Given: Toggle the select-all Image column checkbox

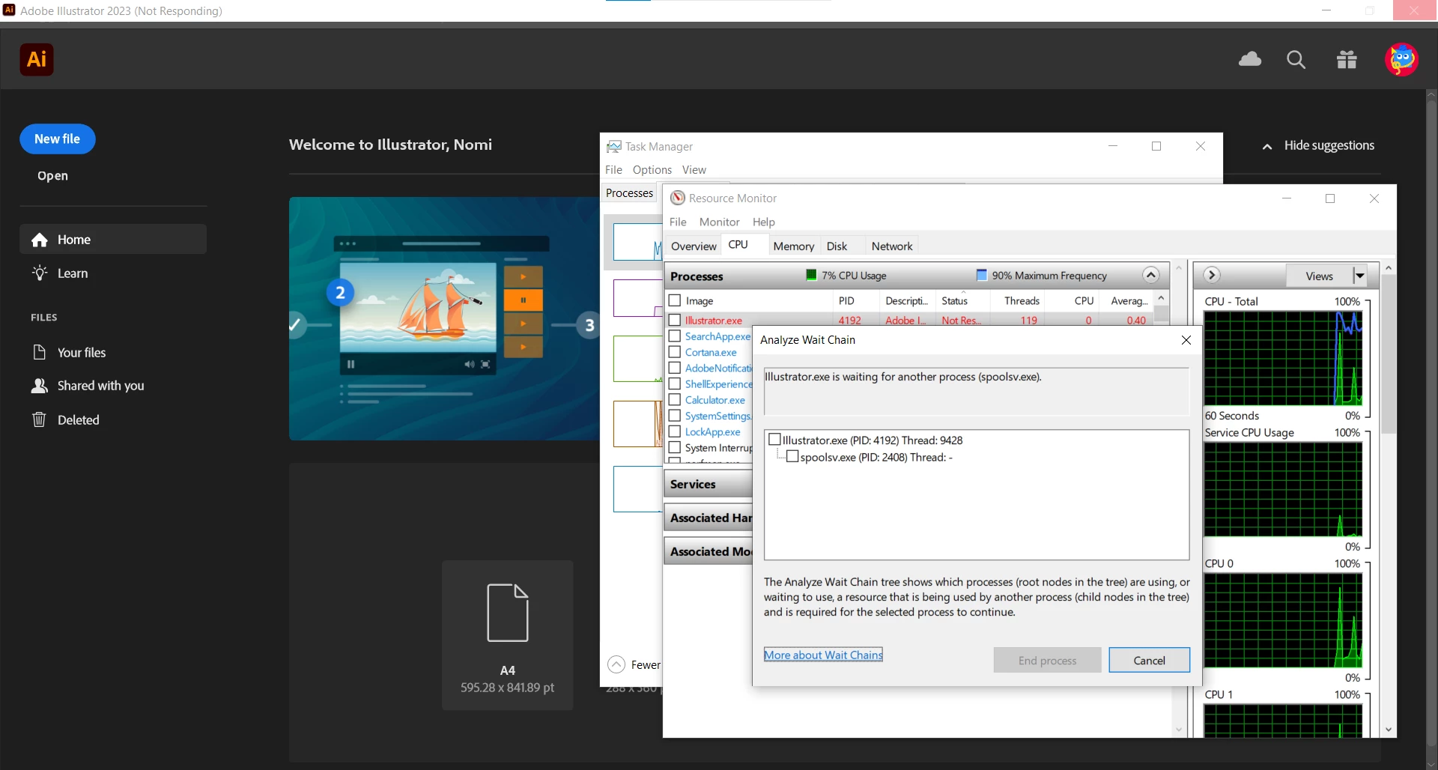Looking at the screenshot, I should point(675,300).
